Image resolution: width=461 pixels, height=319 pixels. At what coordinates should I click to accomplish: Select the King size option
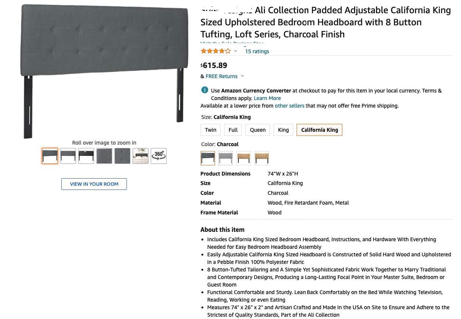click(x=283, y=130)
